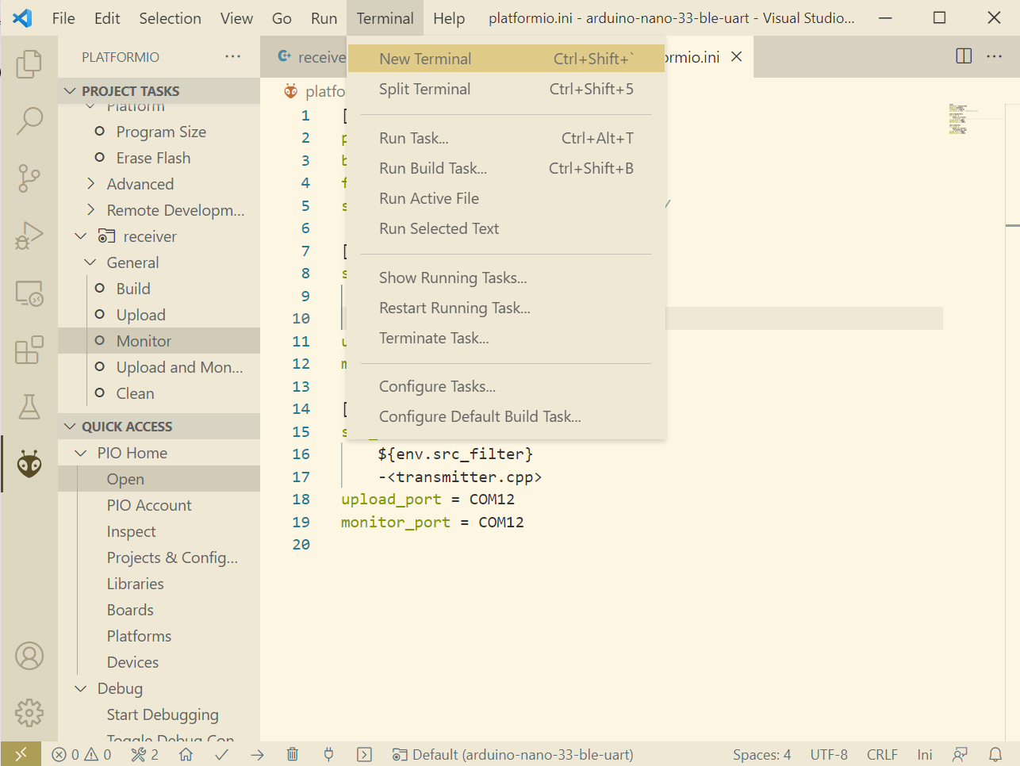Open the Extensions view icon
The image size is (1020, 766).
(29, 350)
